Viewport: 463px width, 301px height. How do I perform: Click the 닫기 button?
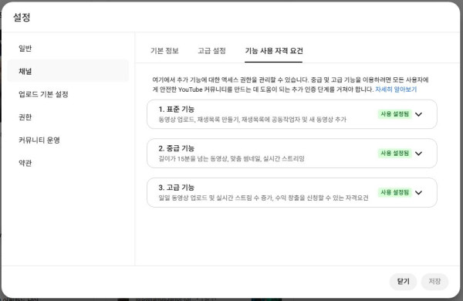click(x=403, y=281)
